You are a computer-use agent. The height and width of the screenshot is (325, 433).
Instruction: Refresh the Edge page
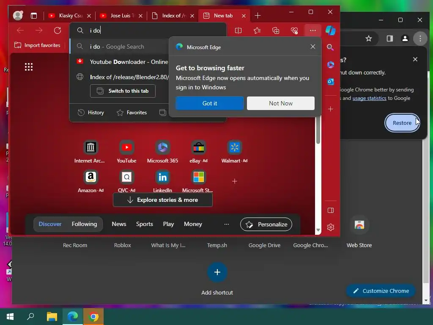(58, 30)
